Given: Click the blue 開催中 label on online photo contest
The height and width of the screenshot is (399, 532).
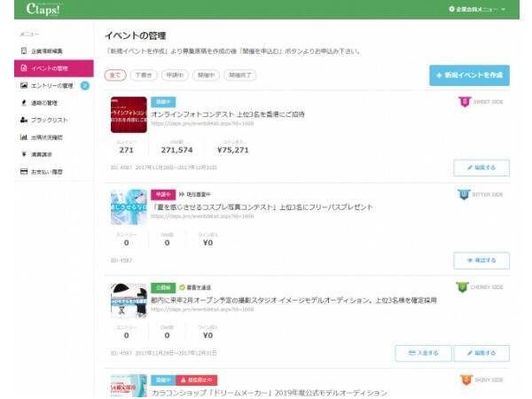Looking at the screenshot, I should pos(163,102).
